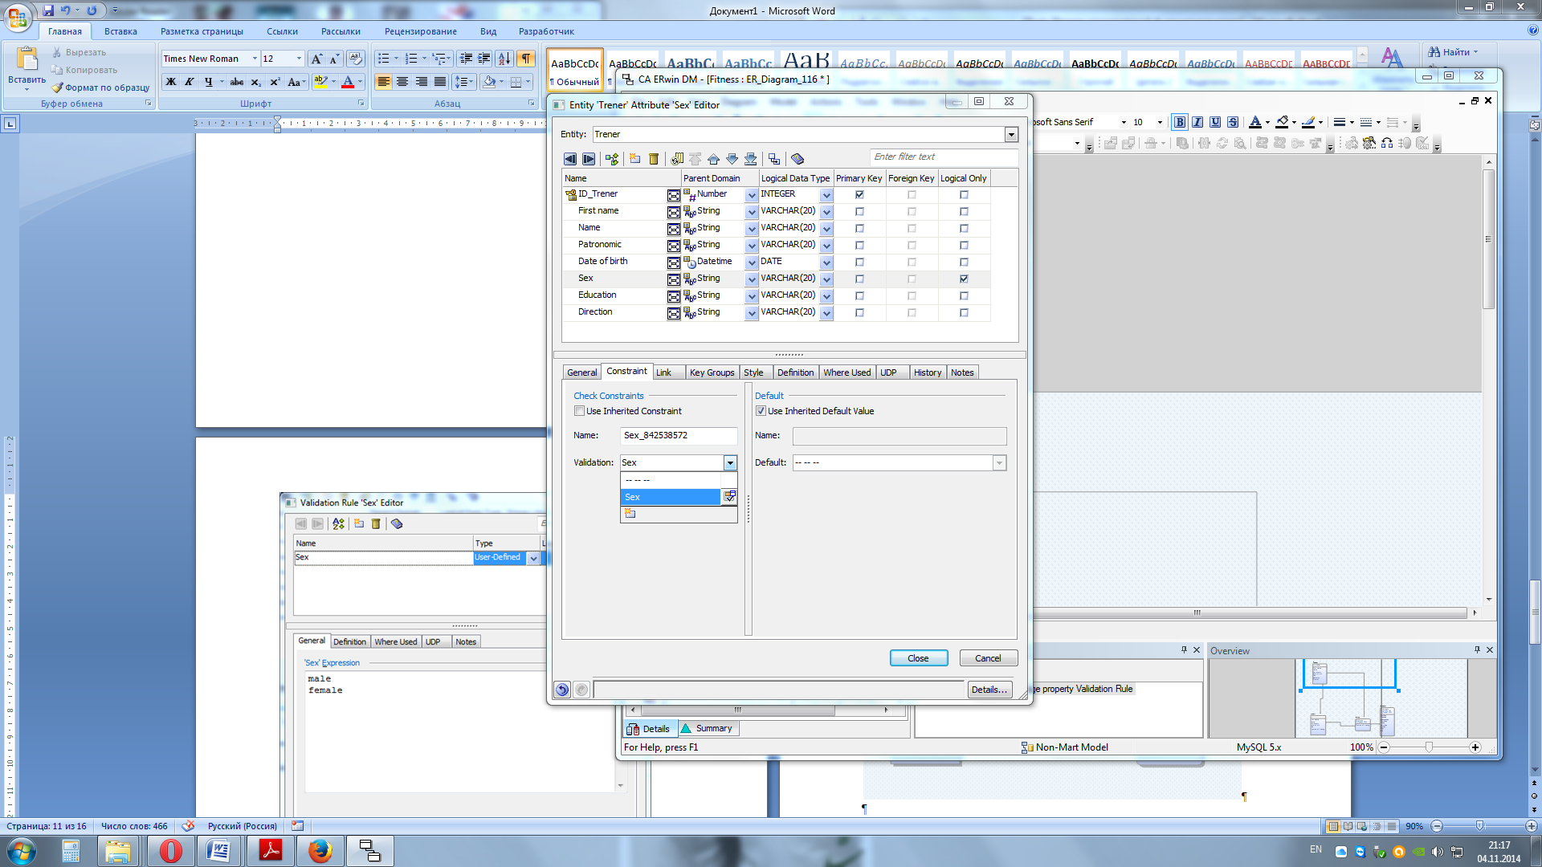Click Bold button in ERwin font toolbar
Screen dimensions: 1542x867
point(1180,122)
